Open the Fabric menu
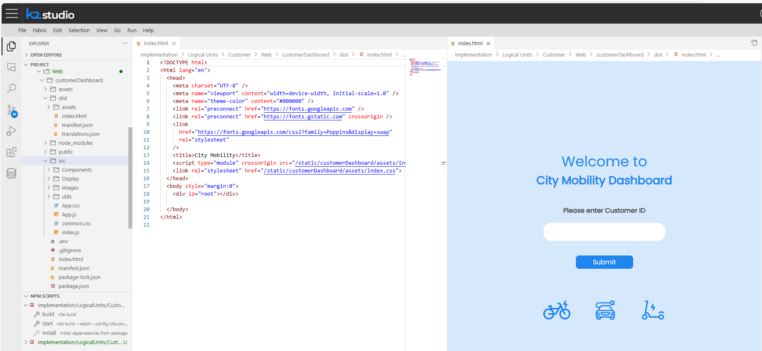 [40, 30]
